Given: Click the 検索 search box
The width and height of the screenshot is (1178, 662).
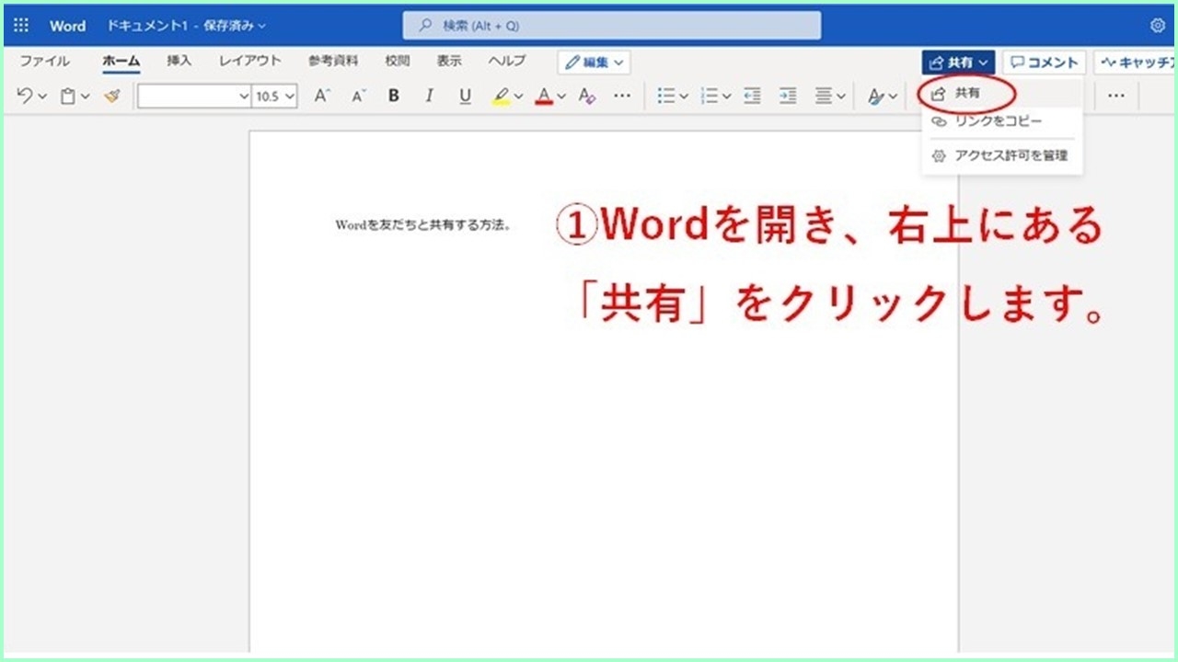Looking at the screenshot, I should pos(612,26).
